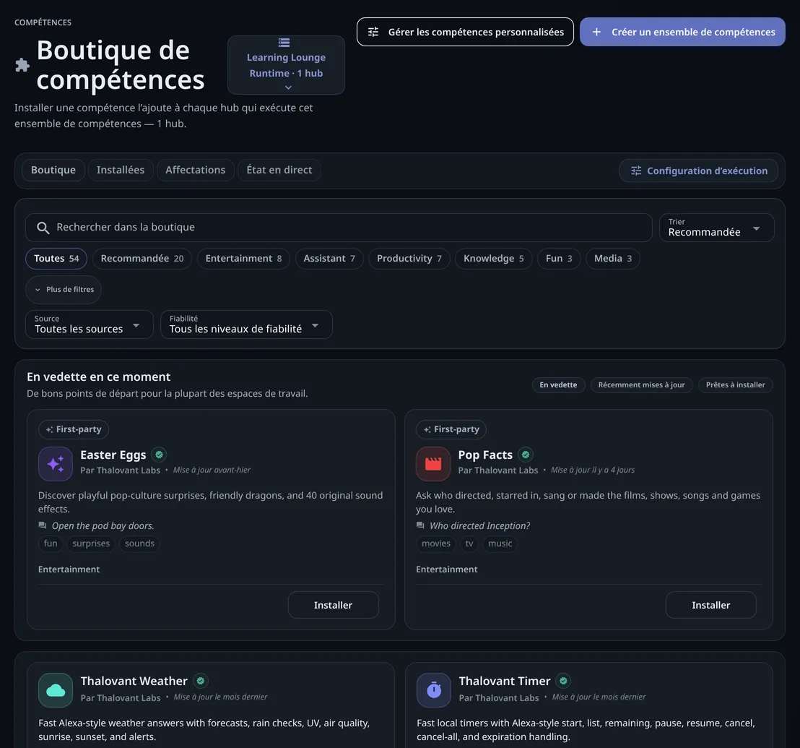Click verified badge next to Easter Eggs
This screenshot has width=800, height=748.
[x=159, y=455]
